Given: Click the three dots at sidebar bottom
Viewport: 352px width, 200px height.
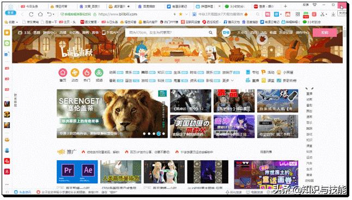Looking at the screenshot, I should 7,185.
